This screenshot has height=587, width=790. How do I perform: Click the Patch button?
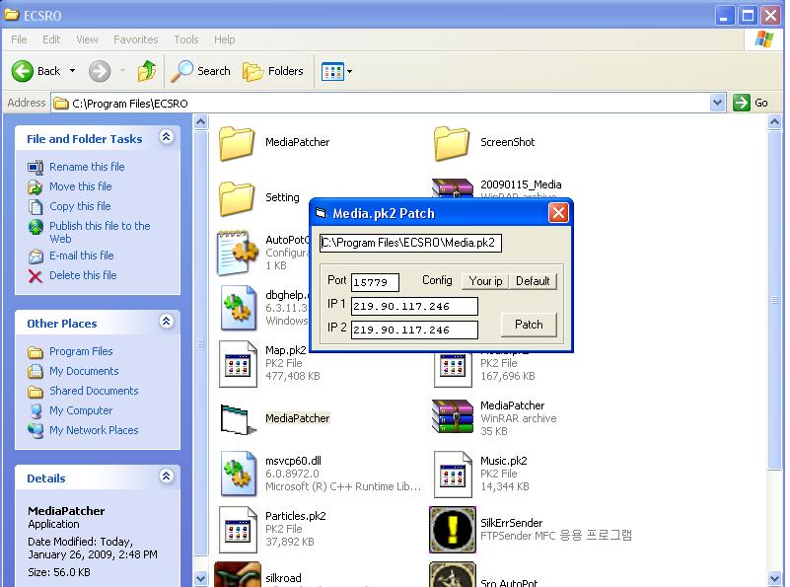(530, 325)
